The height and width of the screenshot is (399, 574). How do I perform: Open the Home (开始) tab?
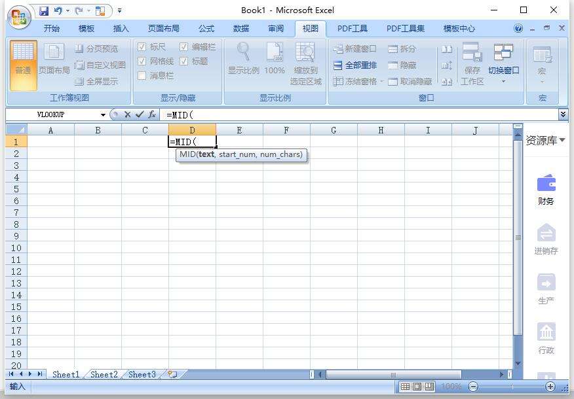tap(51, 29)
